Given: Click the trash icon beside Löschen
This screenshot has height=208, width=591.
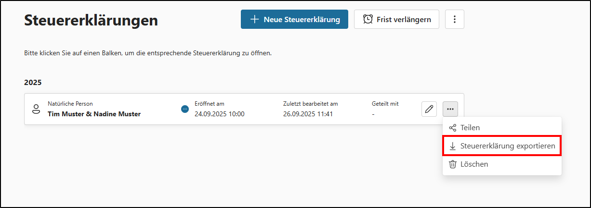Looking at the screenshot, I should coord(453,164).
